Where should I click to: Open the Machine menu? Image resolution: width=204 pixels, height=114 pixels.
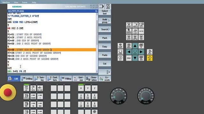pyautogui.click(x=6, y=2)
